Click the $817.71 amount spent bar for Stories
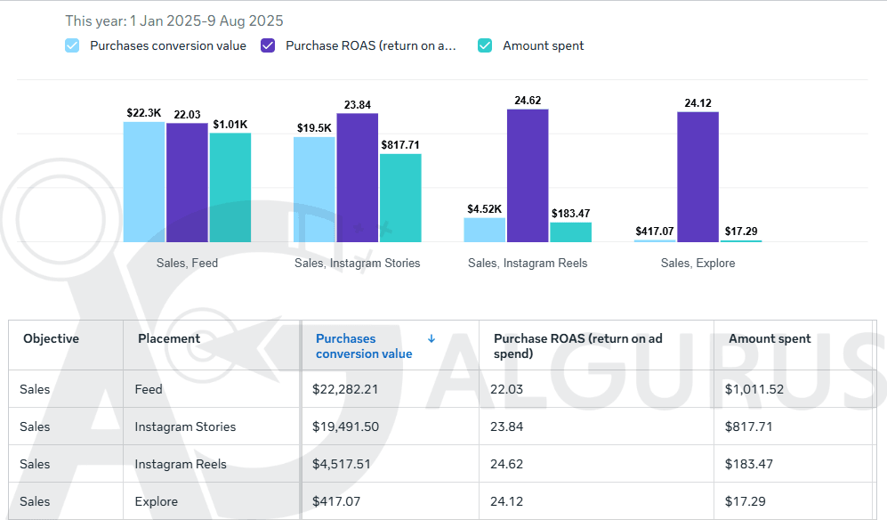This screenshot has width=887, height=520. tap(400, 198)
